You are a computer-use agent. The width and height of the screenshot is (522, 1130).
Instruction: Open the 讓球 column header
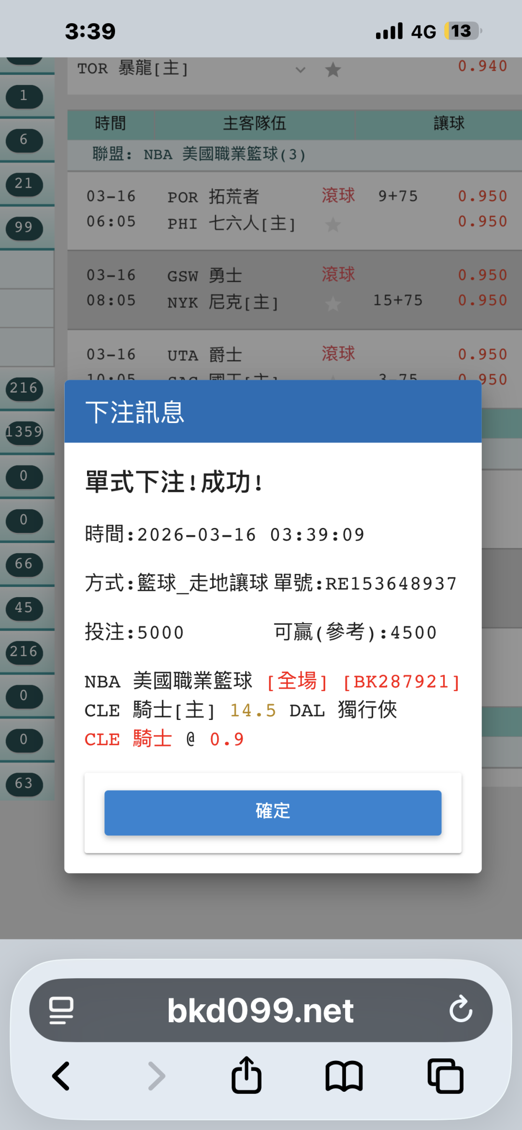click(449, 124)
